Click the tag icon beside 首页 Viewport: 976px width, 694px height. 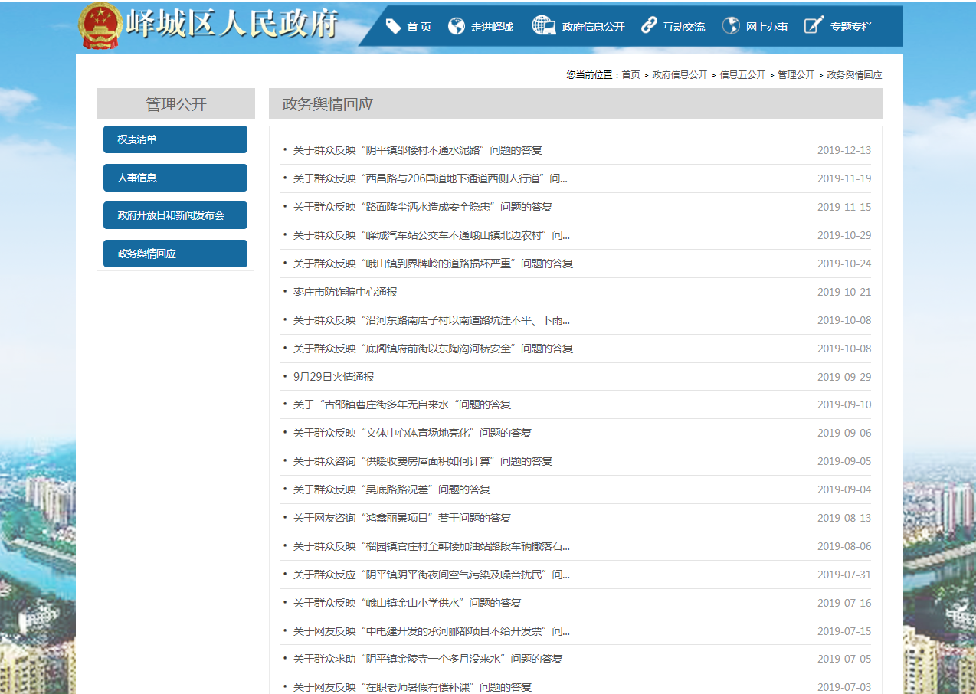(x=393, y=26)
